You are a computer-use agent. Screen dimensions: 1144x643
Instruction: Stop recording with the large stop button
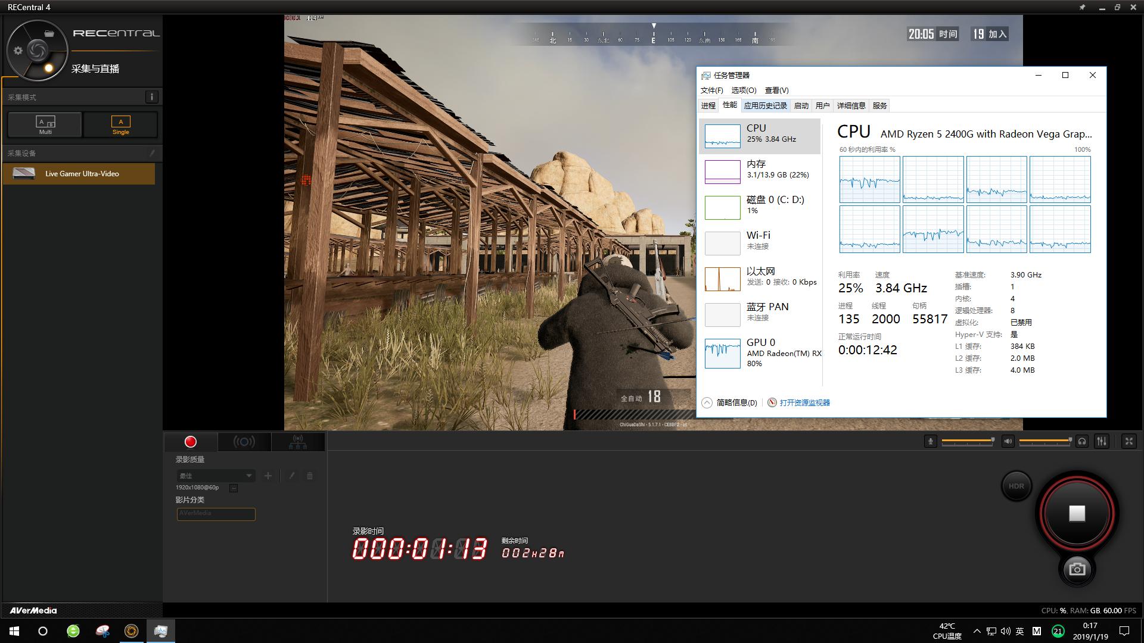[1077, 513]
